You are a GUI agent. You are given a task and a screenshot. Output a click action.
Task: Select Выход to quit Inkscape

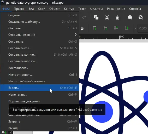pyautogui.click(x=40, y=128)
